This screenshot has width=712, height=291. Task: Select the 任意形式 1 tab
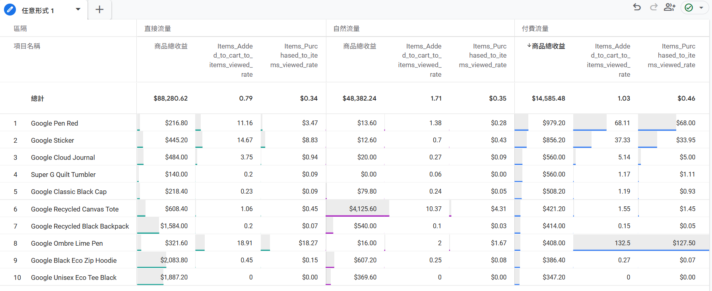(x=38, y=11)
